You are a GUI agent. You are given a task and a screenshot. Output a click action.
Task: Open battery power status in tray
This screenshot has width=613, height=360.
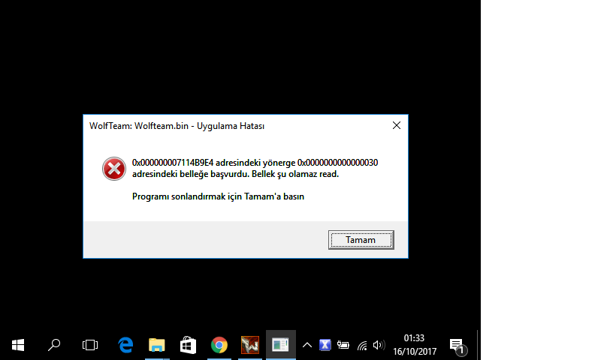pyautogui.click(x=343, y=345)
